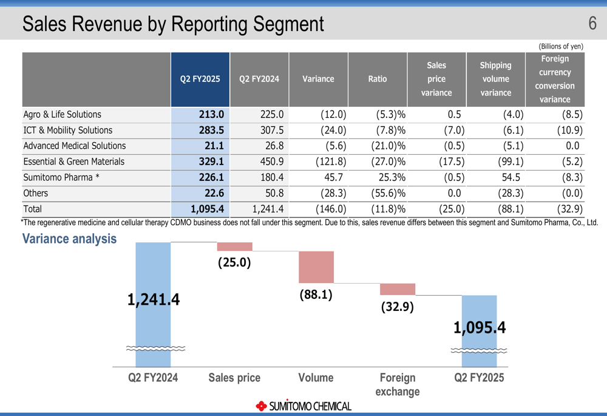The height and width of the screenshot is (416, 607).
Task: Click the page number 6
Action: tap(592, 24)
